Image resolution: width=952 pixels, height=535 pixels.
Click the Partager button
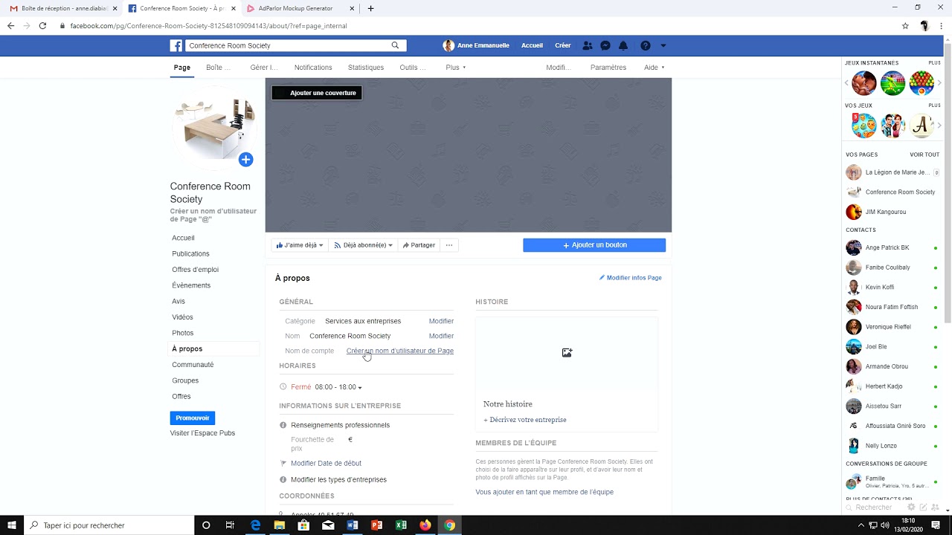pos(419,245)
